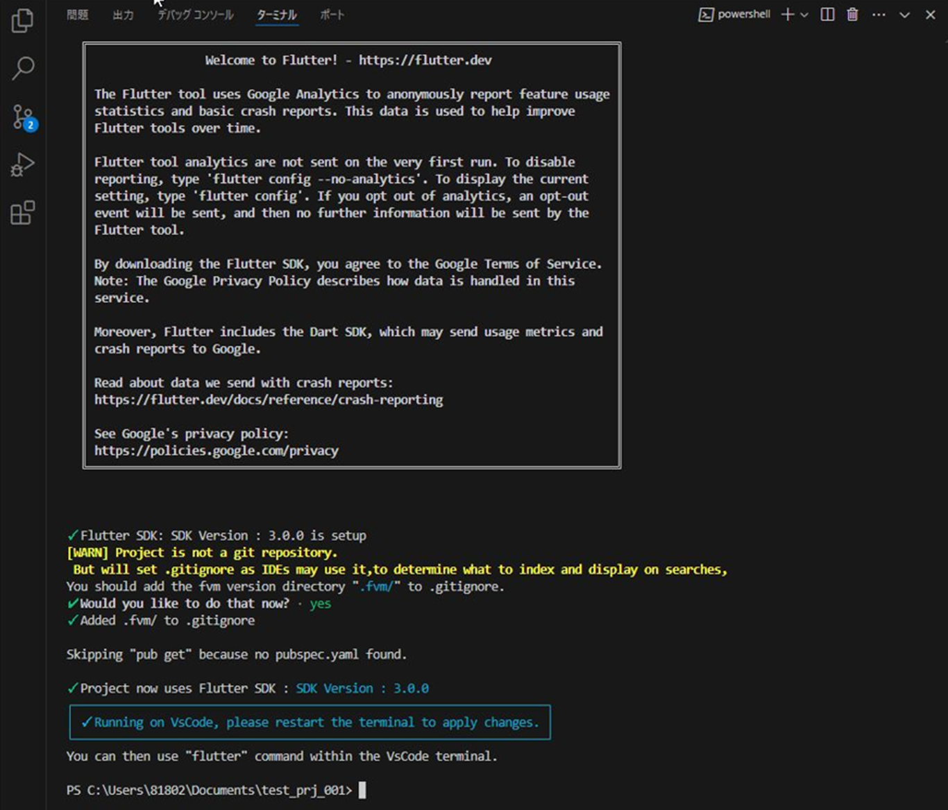Switch to the 出力 tab

click(123, 15)
